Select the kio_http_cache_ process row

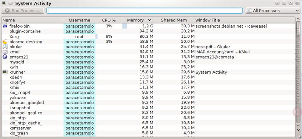[x=148, y=123]
